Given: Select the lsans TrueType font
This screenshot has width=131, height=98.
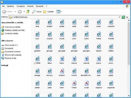Looking at the screenshot, I should coord(62,60).
